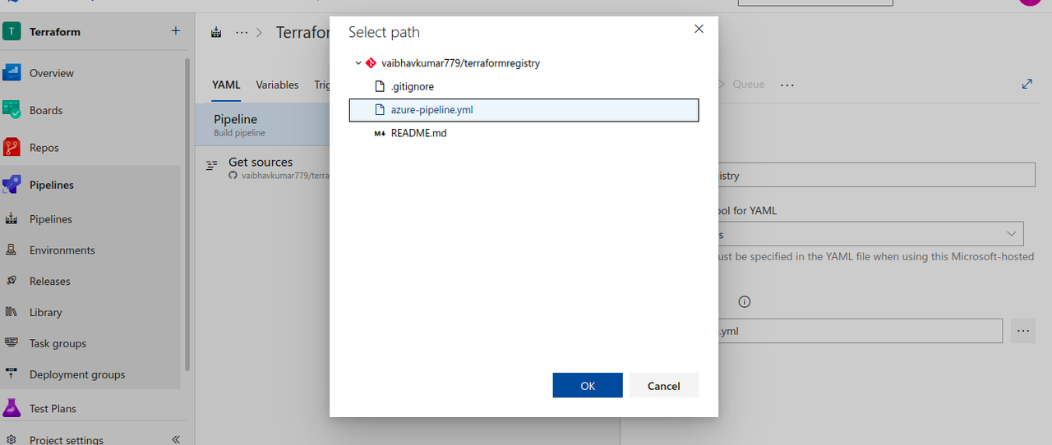Viewport: 1052px width, 445px height.
Task: Click the azure-pipeline.yml file icon
Action: point(380,109)
